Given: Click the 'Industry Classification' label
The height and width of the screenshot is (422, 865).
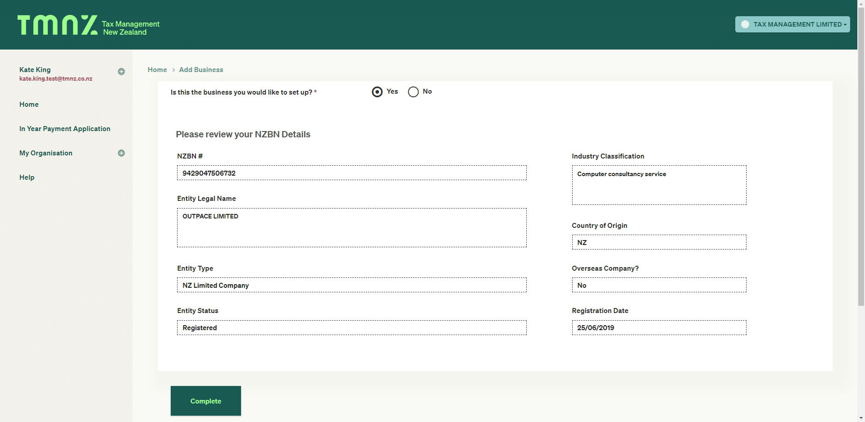Looking at the screenshot, I should tap(608, 156).
